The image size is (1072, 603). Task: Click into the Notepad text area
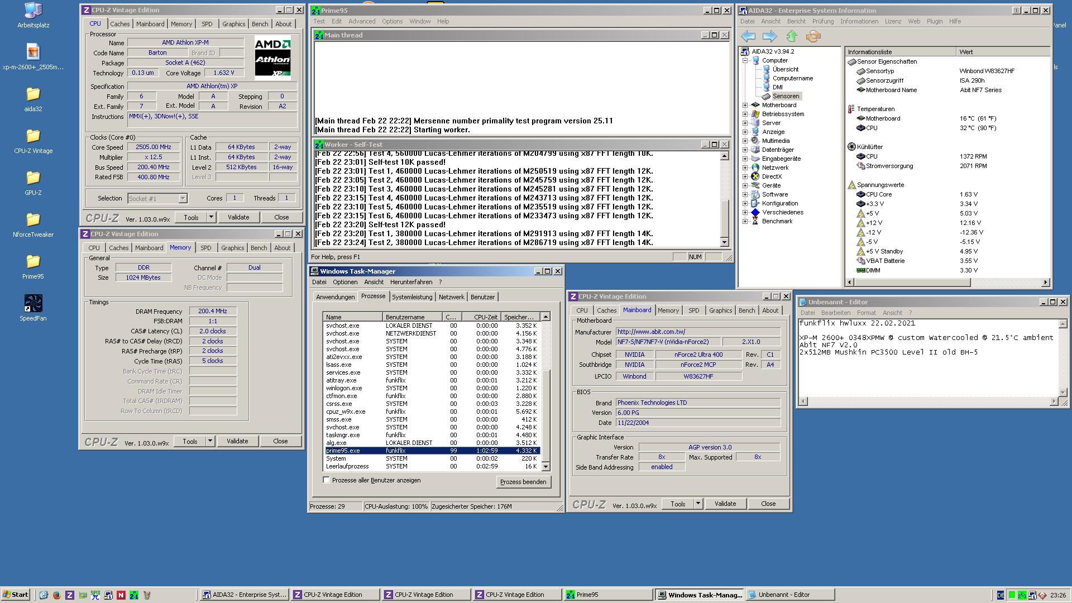pos(928,357)
